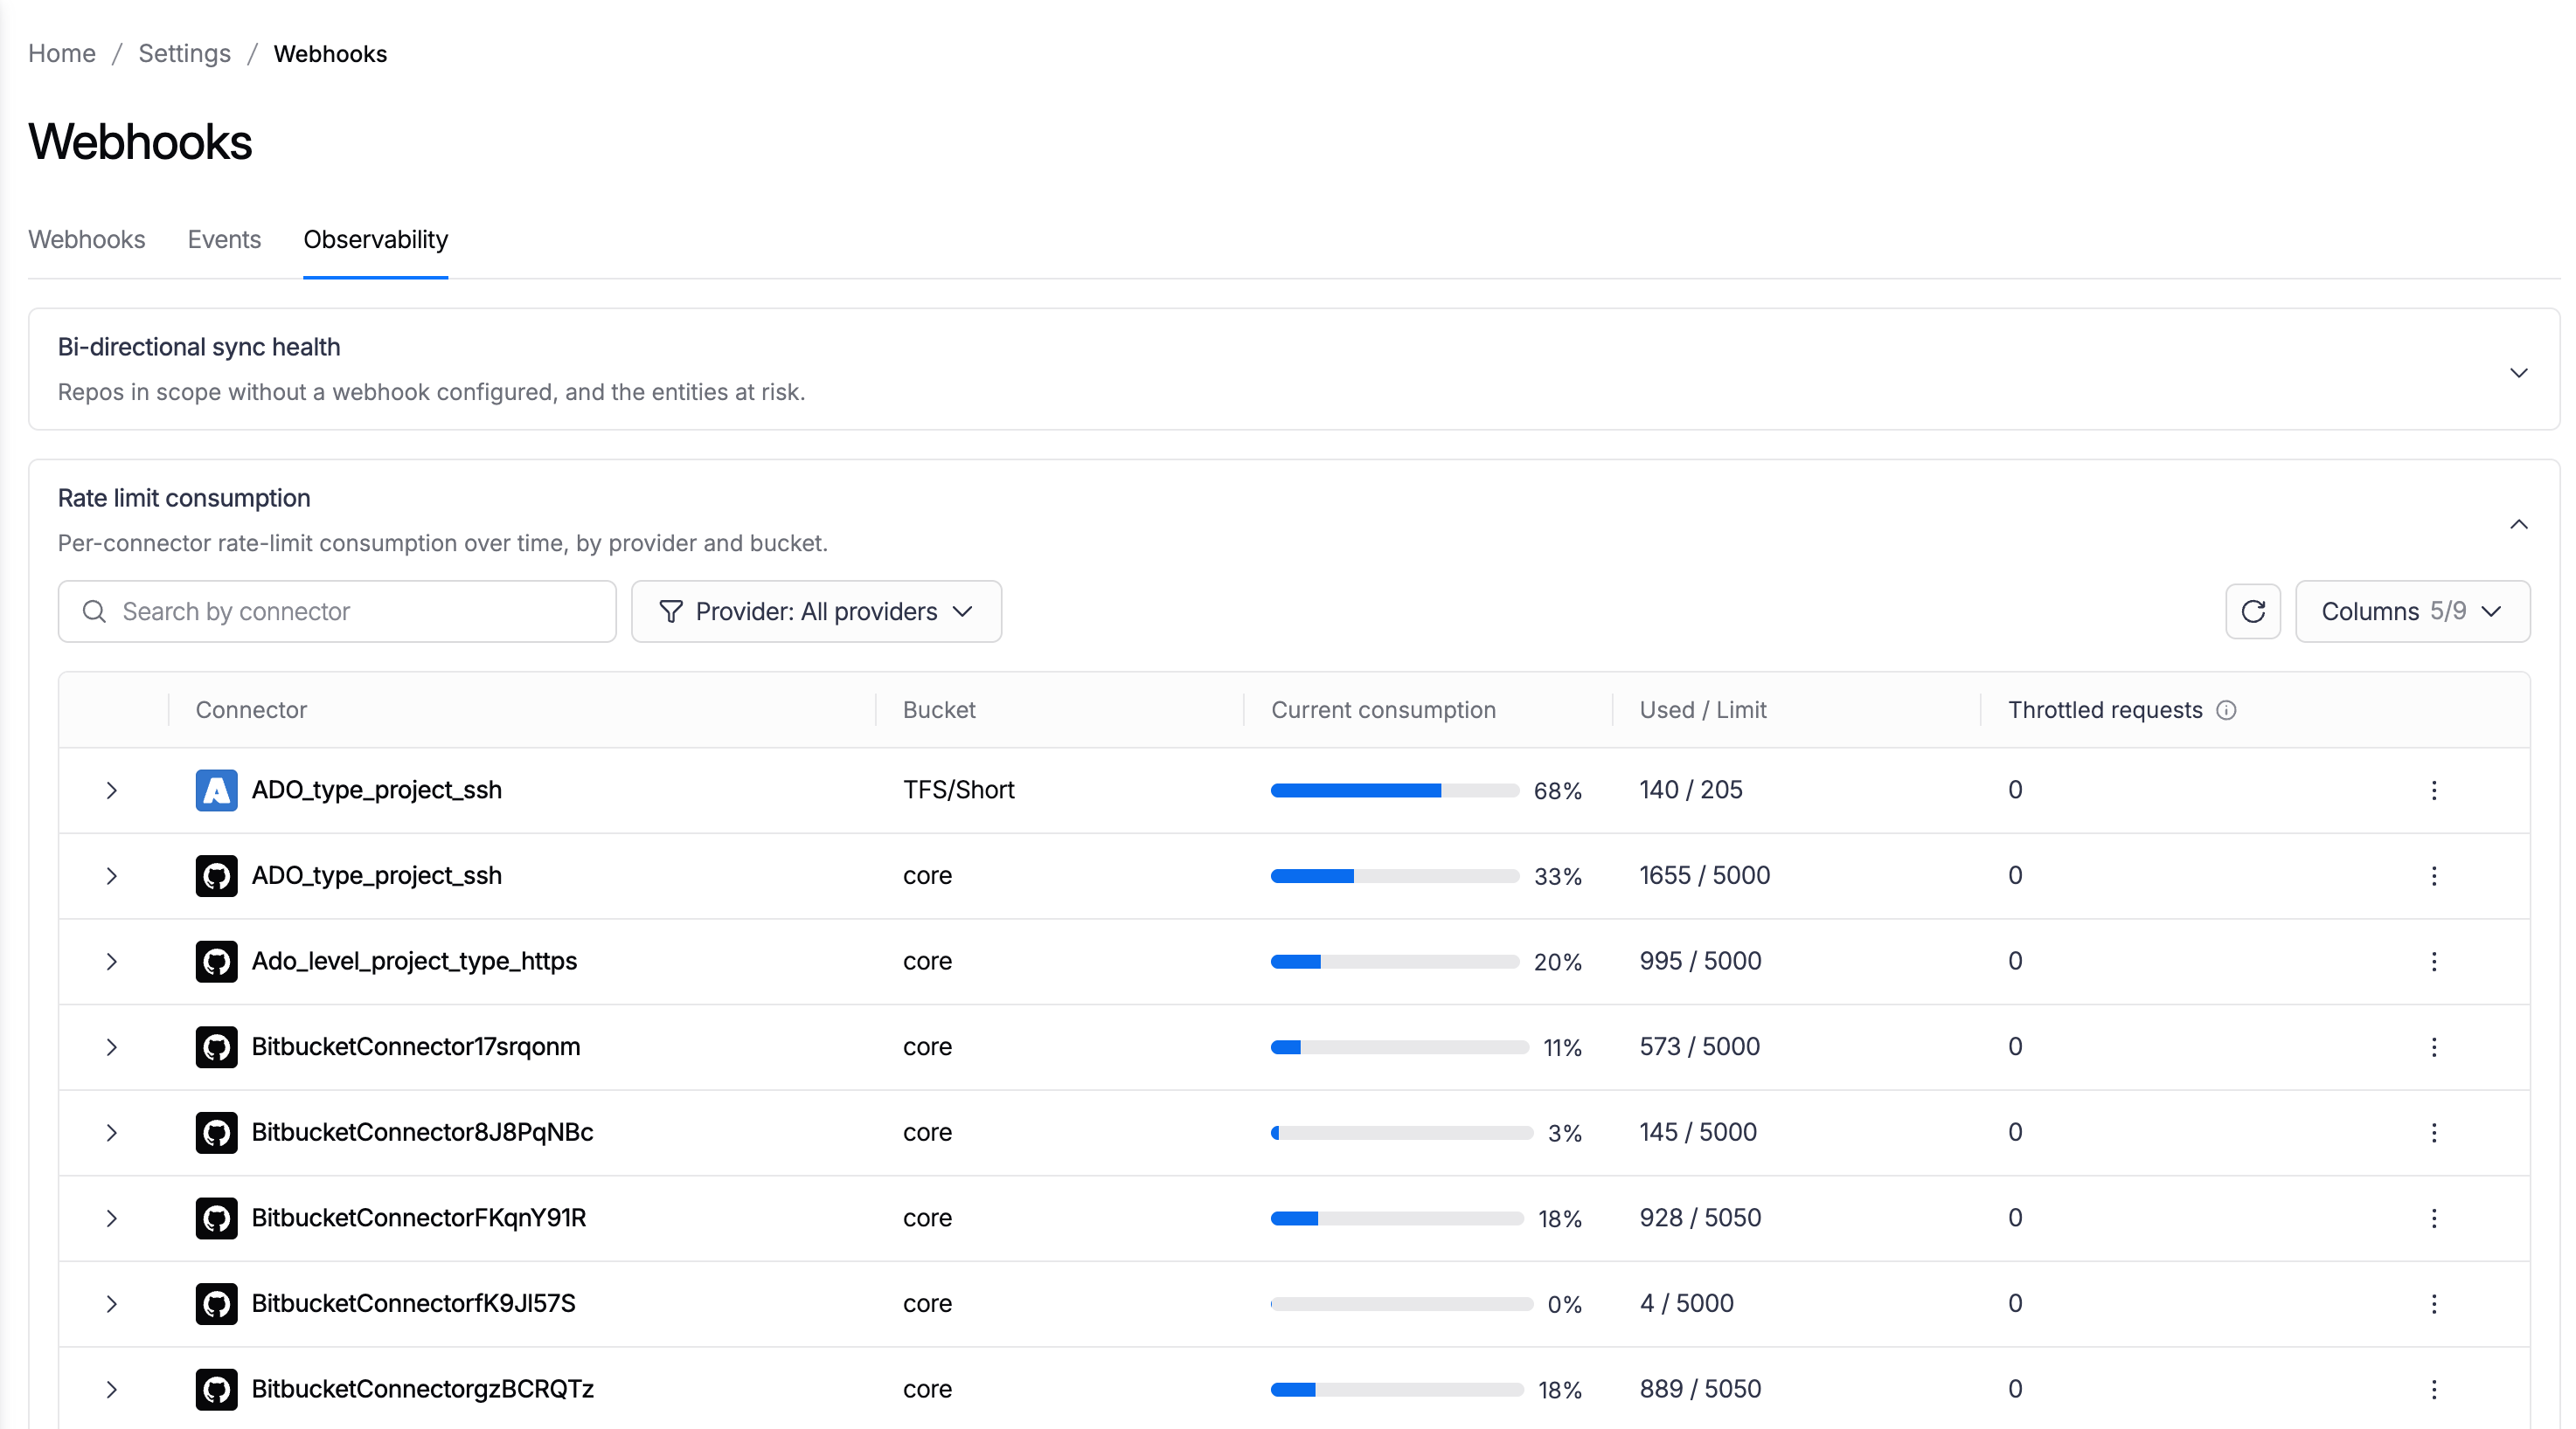Expand the row with 33% consumption

(111, 876)
